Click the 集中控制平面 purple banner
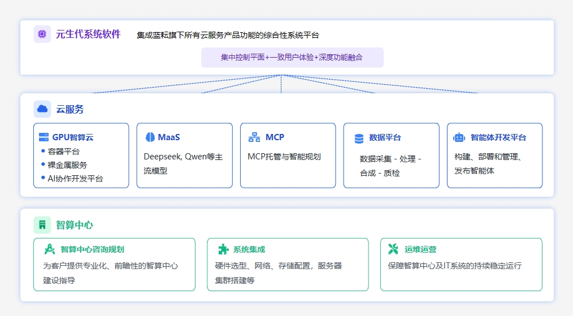 tap(292, 58)
